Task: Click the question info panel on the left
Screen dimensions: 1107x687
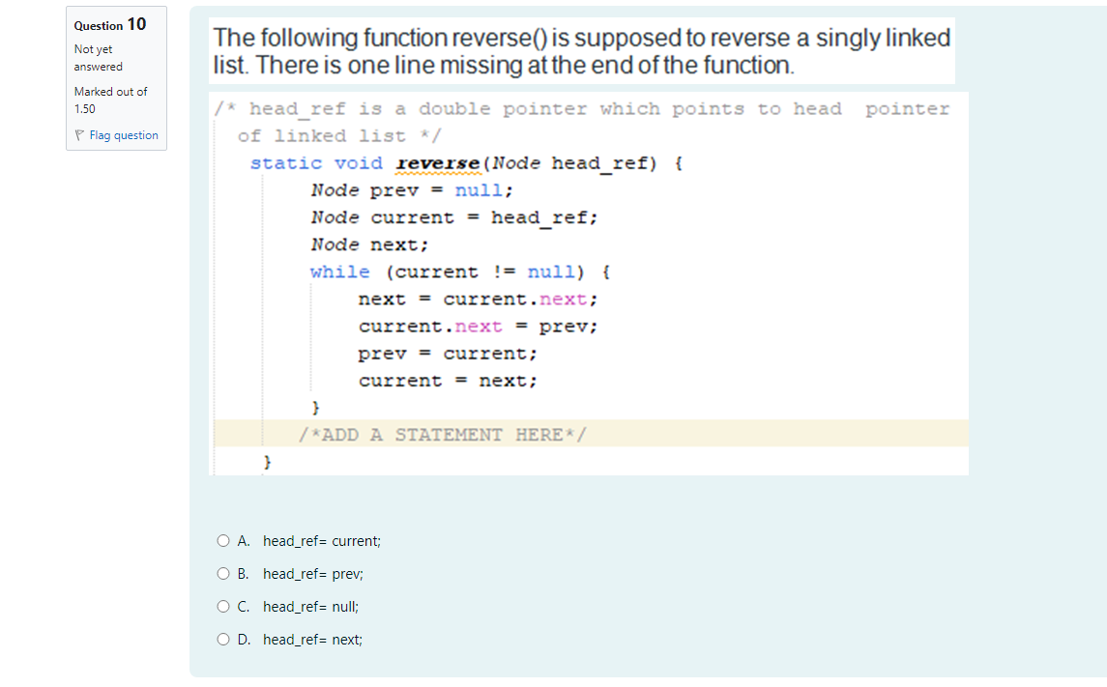Action: tap(116, 77)
